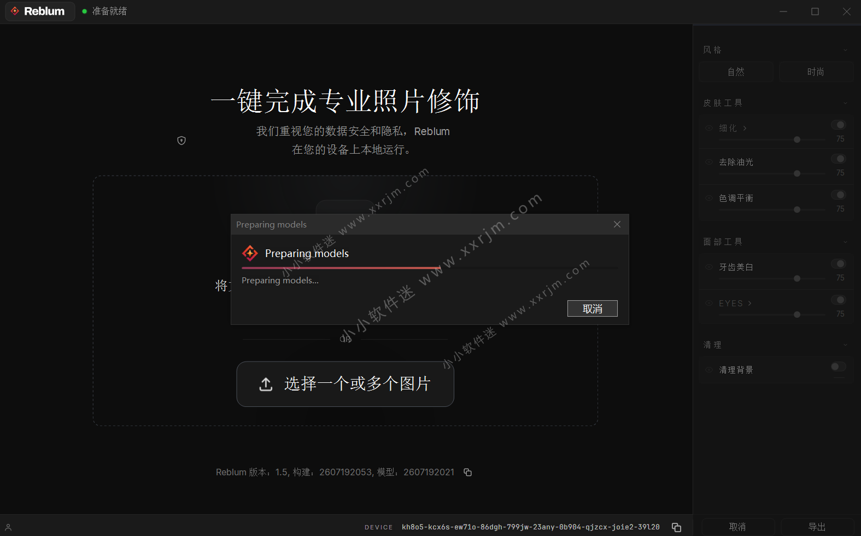Click the upload arrow icon
The height and width of the screenshot is (536, 861).
(266, 384)
